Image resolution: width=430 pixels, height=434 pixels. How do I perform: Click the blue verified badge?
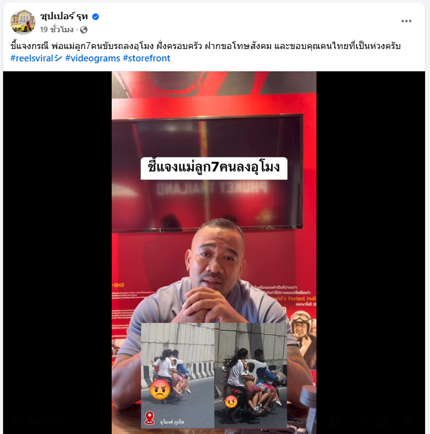[96, 17]
